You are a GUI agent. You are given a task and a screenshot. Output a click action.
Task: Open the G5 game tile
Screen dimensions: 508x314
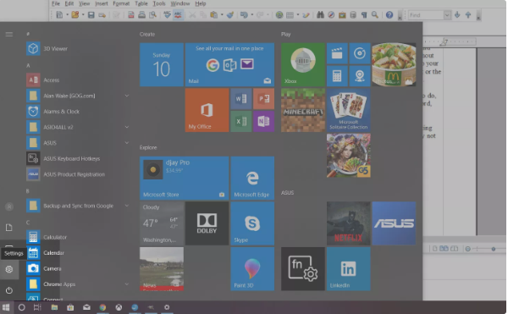tap(349, 156)
